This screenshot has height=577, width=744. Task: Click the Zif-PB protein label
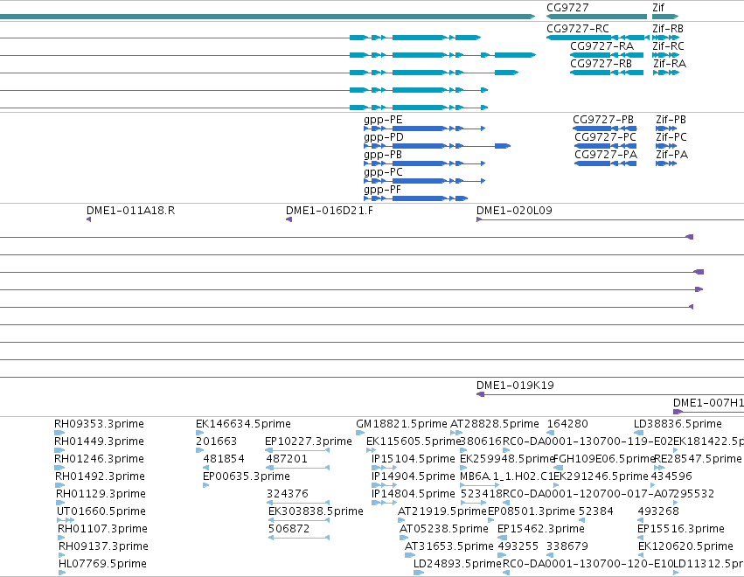(671, 120)
